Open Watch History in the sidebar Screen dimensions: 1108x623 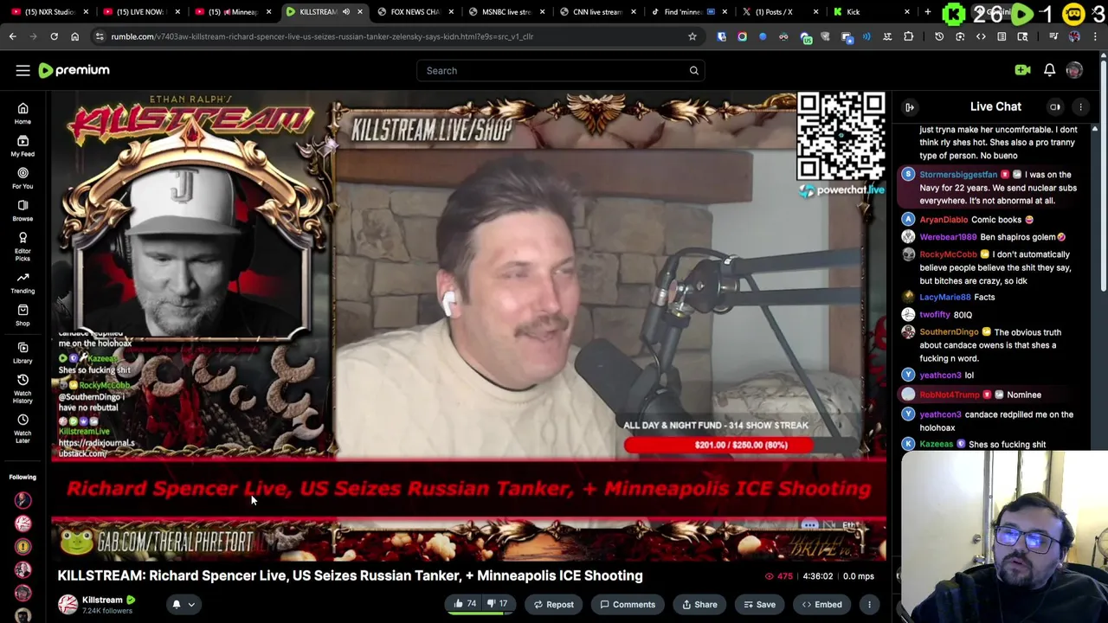click(x=23, y=389)
